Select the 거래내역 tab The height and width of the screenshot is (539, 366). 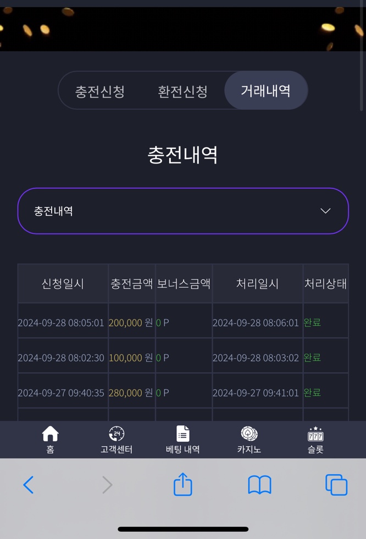pos(266,91)
